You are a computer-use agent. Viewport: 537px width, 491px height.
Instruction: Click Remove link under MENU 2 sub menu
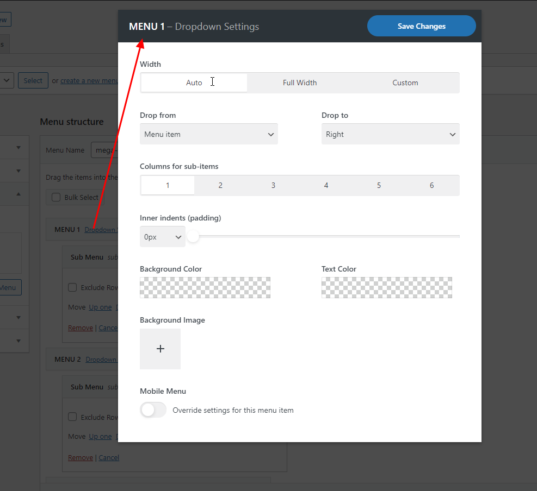tap(81, 457)
